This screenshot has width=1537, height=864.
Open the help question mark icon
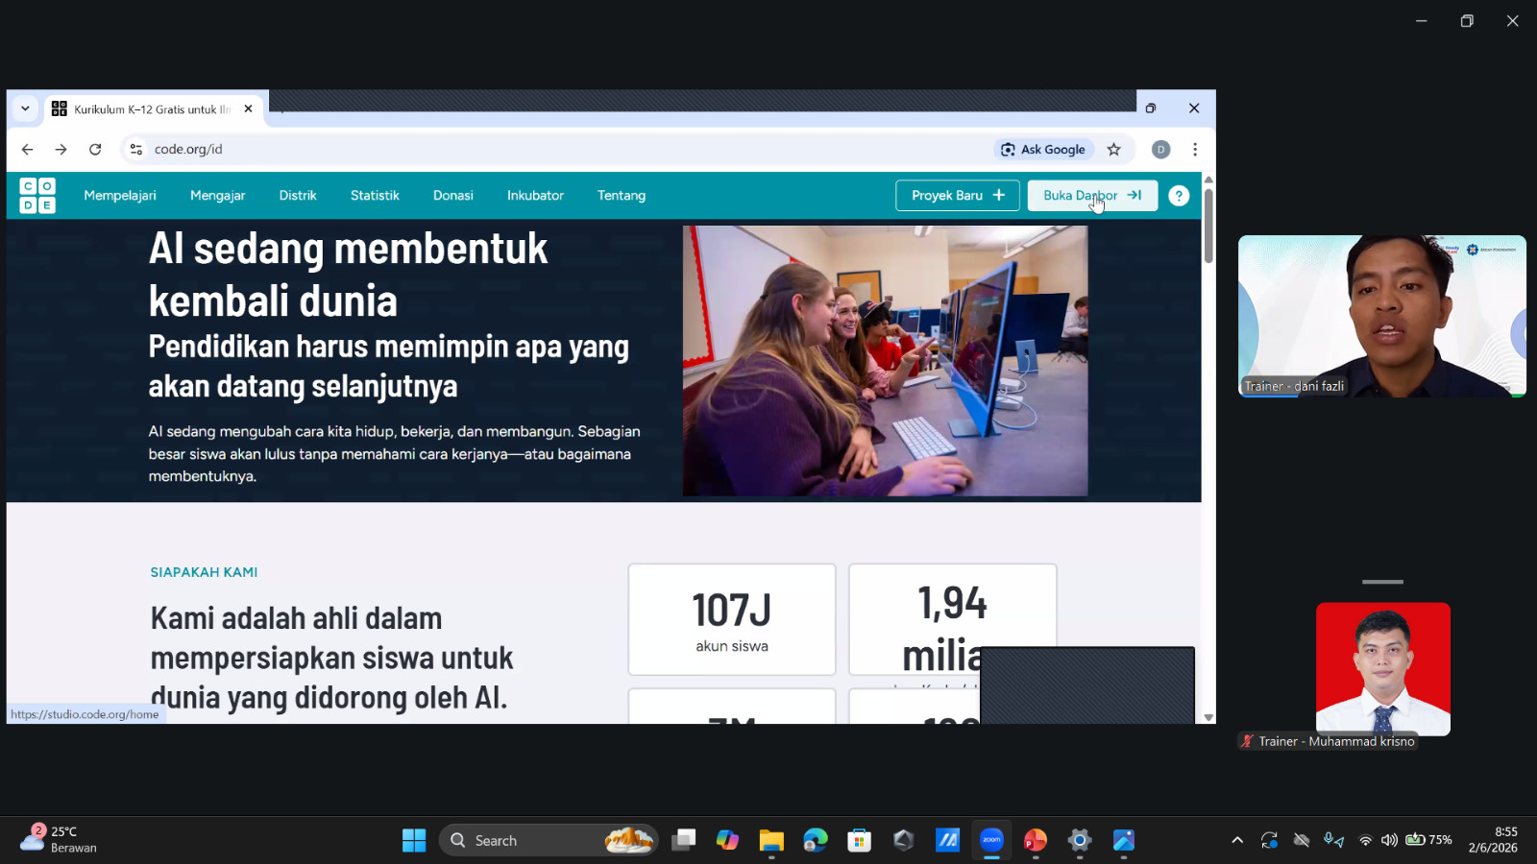[1179, 196]
